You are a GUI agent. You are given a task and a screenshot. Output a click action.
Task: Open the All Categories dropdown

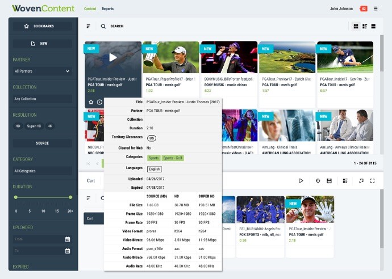point(42,171)
